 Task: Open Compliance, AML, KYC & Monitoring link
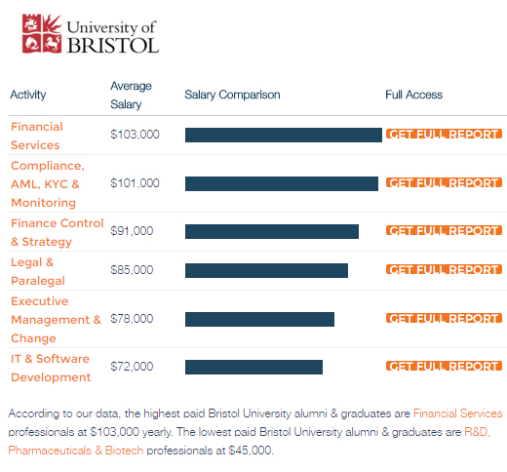(48, 184)
